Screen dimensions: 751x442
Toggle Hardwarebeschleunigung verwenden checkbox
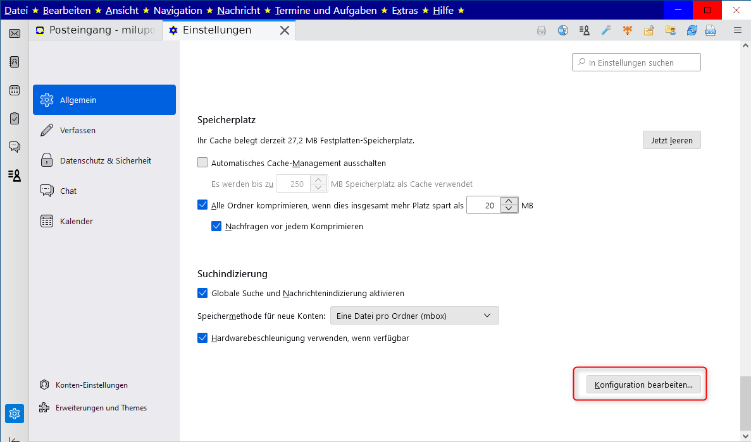[x=202, y=338]
